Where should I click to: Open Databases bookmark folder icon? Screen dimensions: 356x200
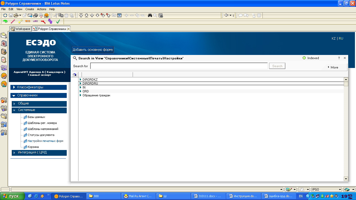[x=4, y=108]
